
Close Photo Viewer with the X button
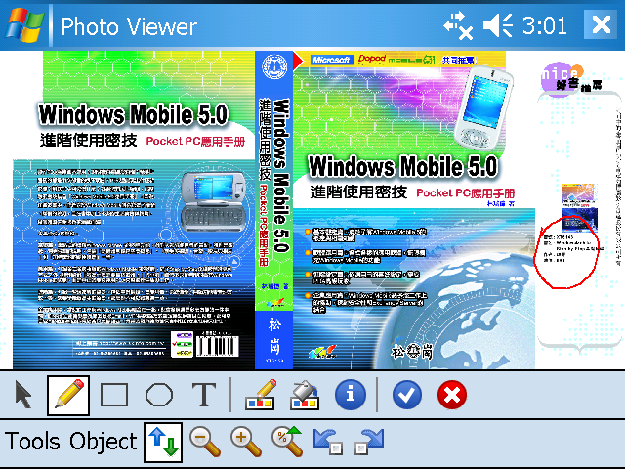tap(601, 24)
